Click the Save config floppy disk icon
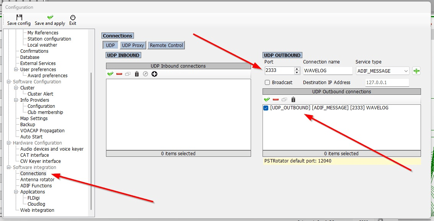Viewport: 434px width, 221px height. [19, 17]
